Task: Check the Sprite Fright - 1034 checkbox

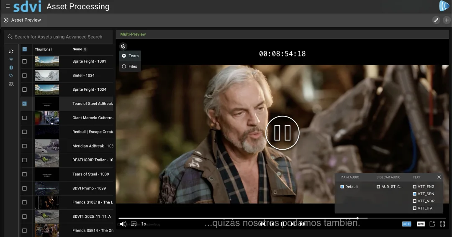Action: pyautogui.click(x=25, y=89)
